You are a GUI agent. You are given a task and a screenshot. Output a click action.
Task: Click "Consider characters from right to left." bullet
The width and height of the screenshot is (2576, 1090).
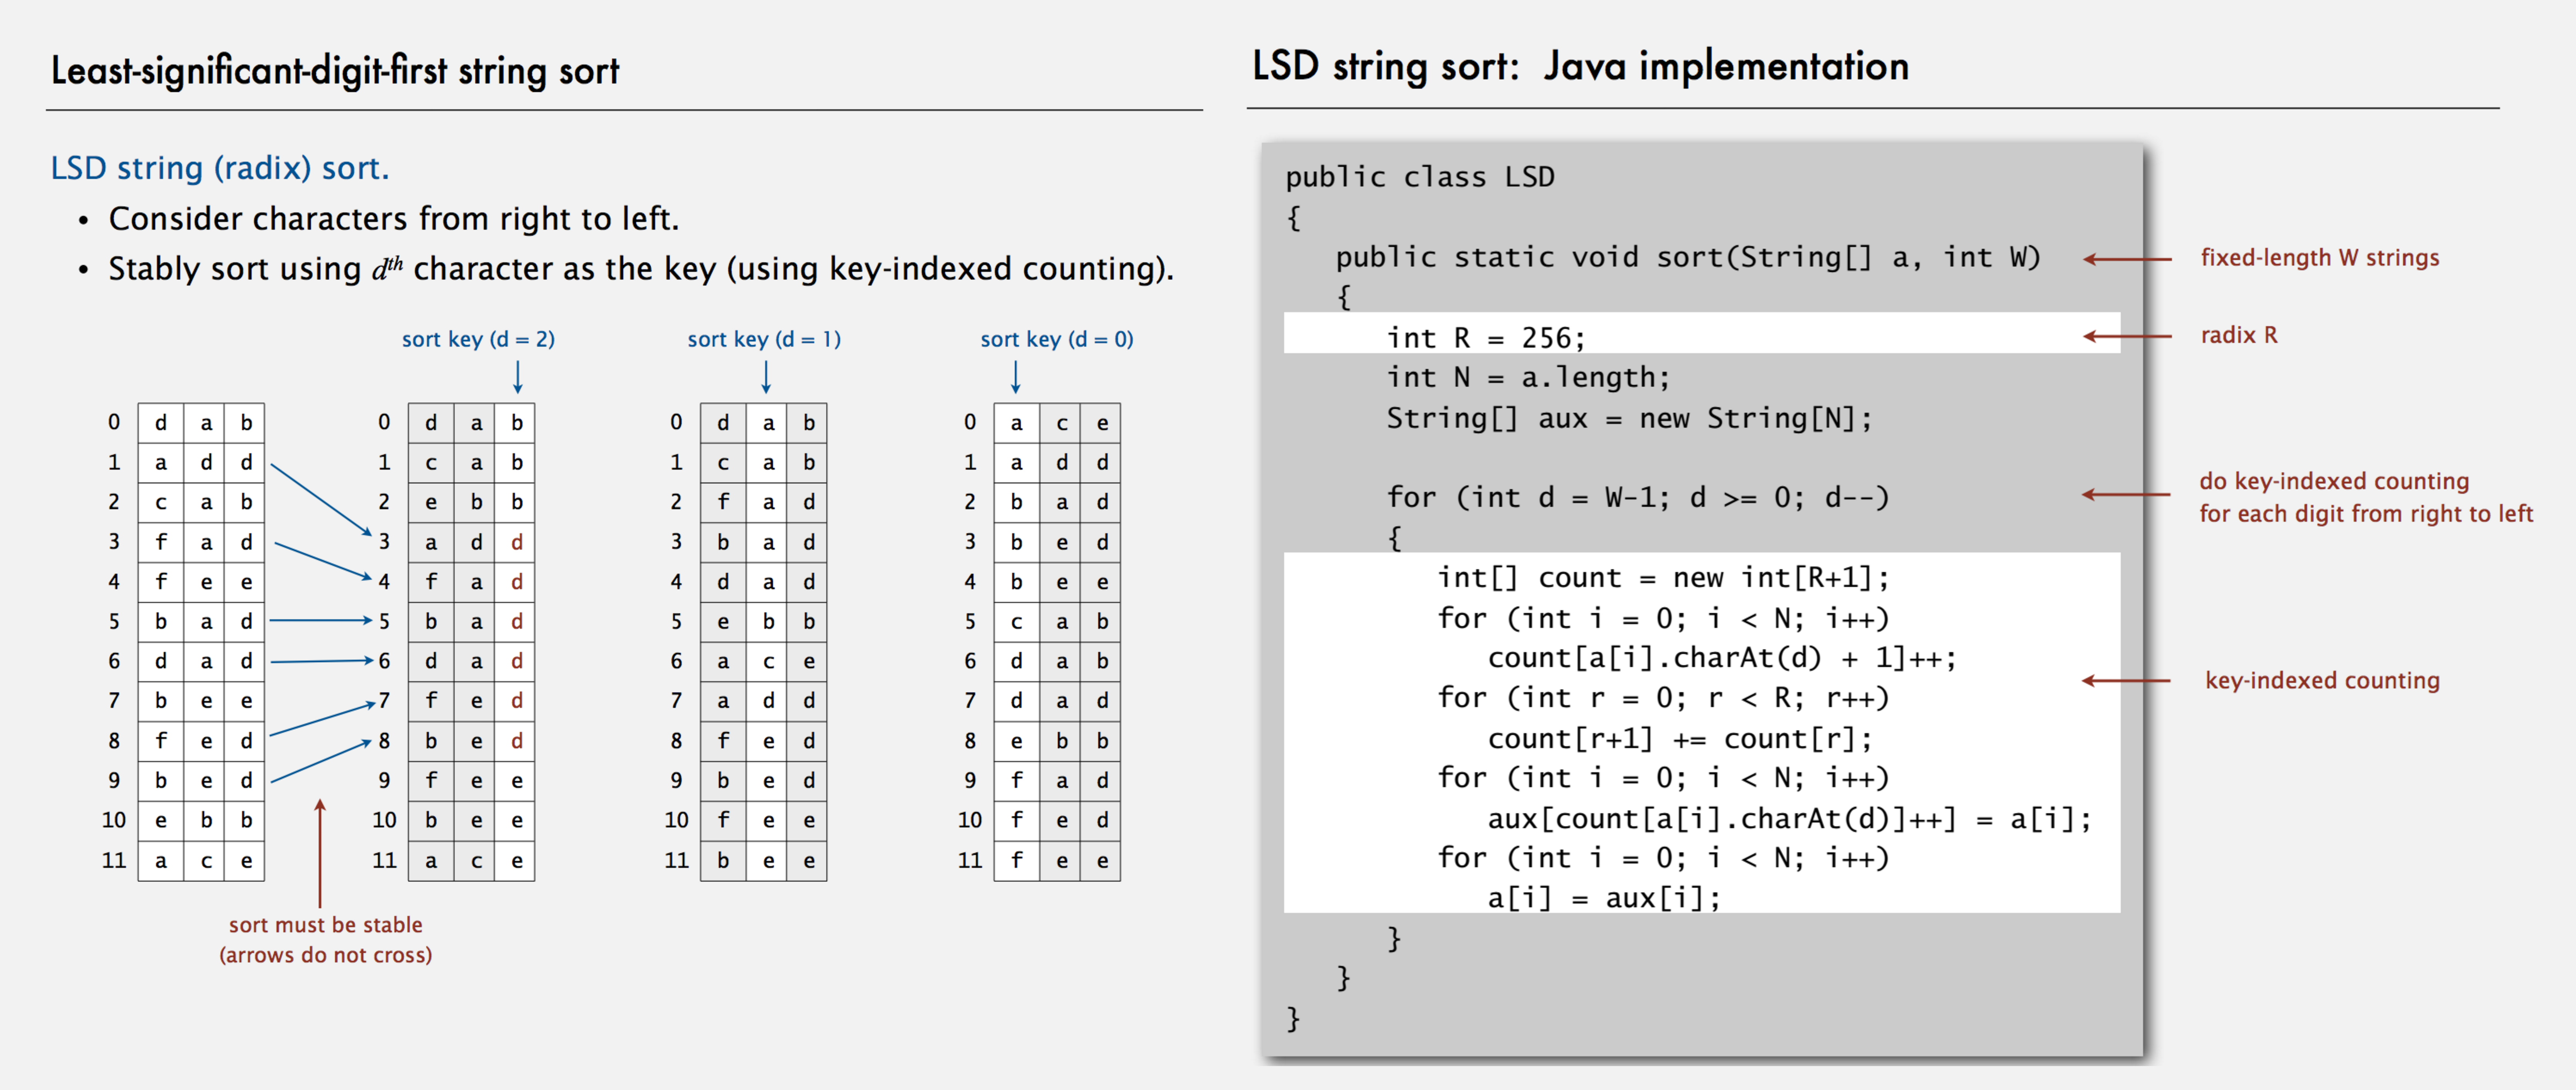[x=394, y=218]
